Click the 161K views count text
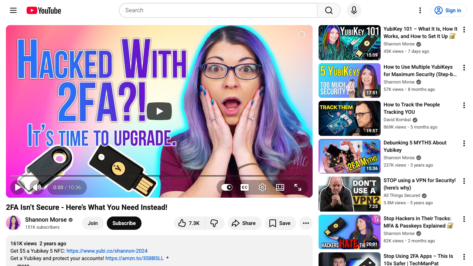The width and height of the screenshot is (473, 266). (x=24, y=243)
